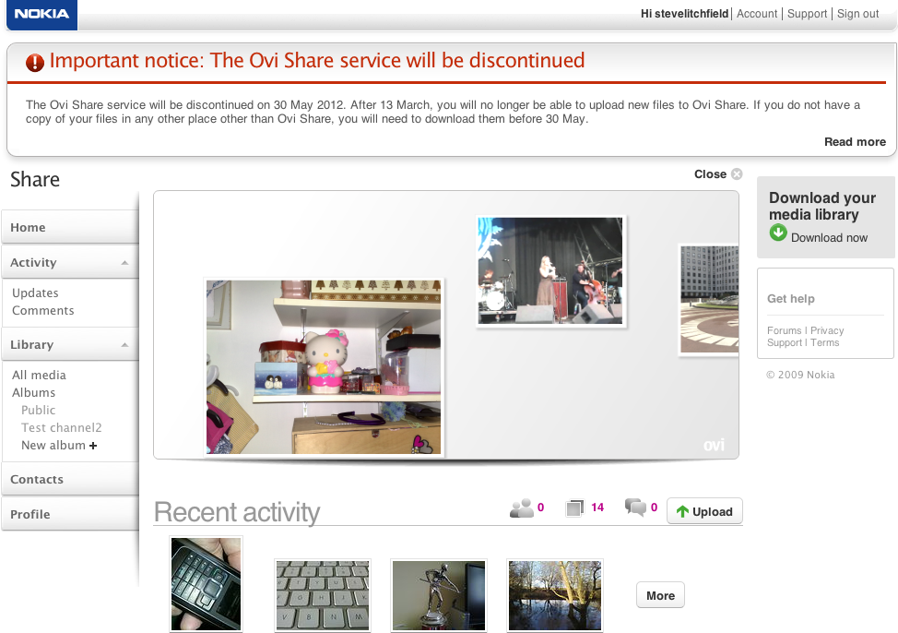Show All media in Library
Image resolution: width=898 pixels, height=633 pixels.
tap(39, 375)
